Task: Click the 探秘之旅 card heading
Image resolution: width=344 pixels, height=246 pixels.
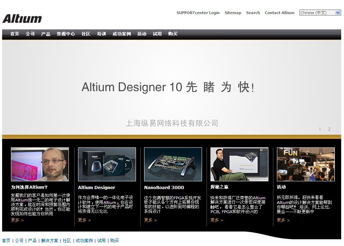Action: [x=219, y=187]
